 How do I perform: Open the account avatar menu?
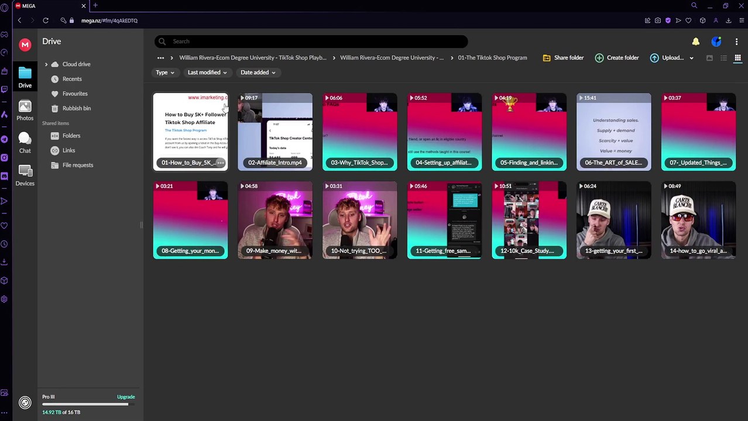pyautogui.click(x=716, y=42)
